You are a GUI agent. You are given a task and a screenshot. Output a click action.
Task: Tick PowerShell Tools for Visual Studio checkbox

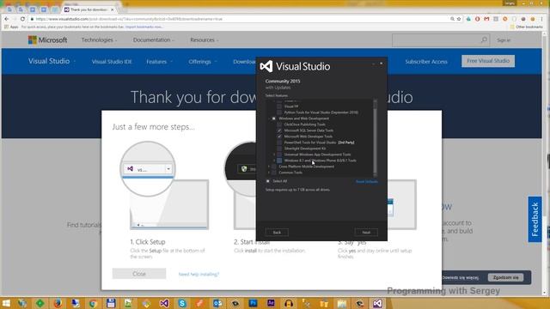click(279, 142)
